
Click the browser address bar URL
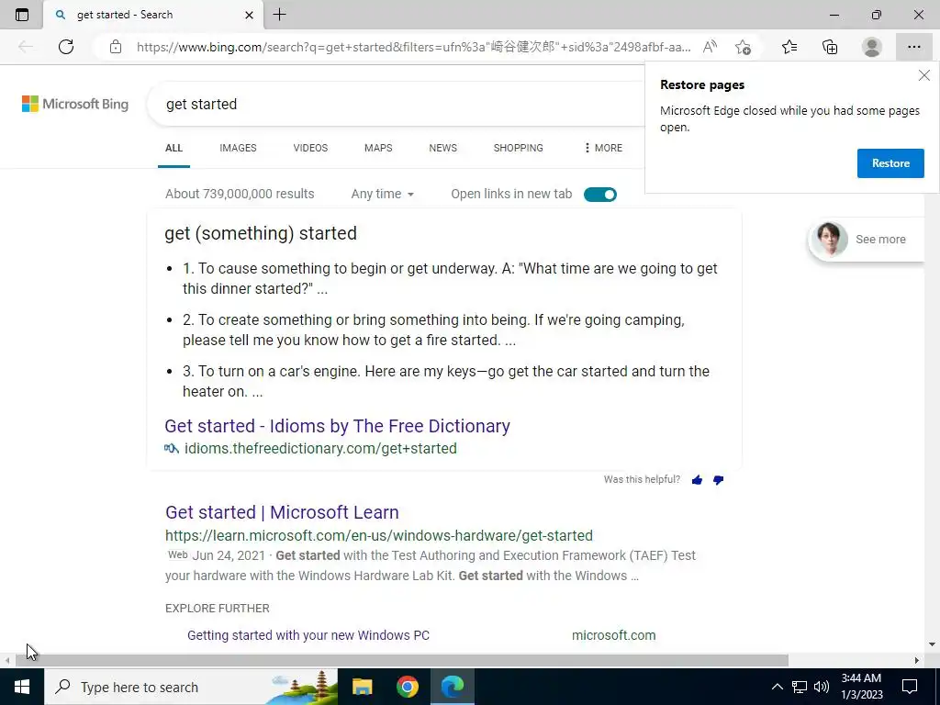click(x=414, y=47)
